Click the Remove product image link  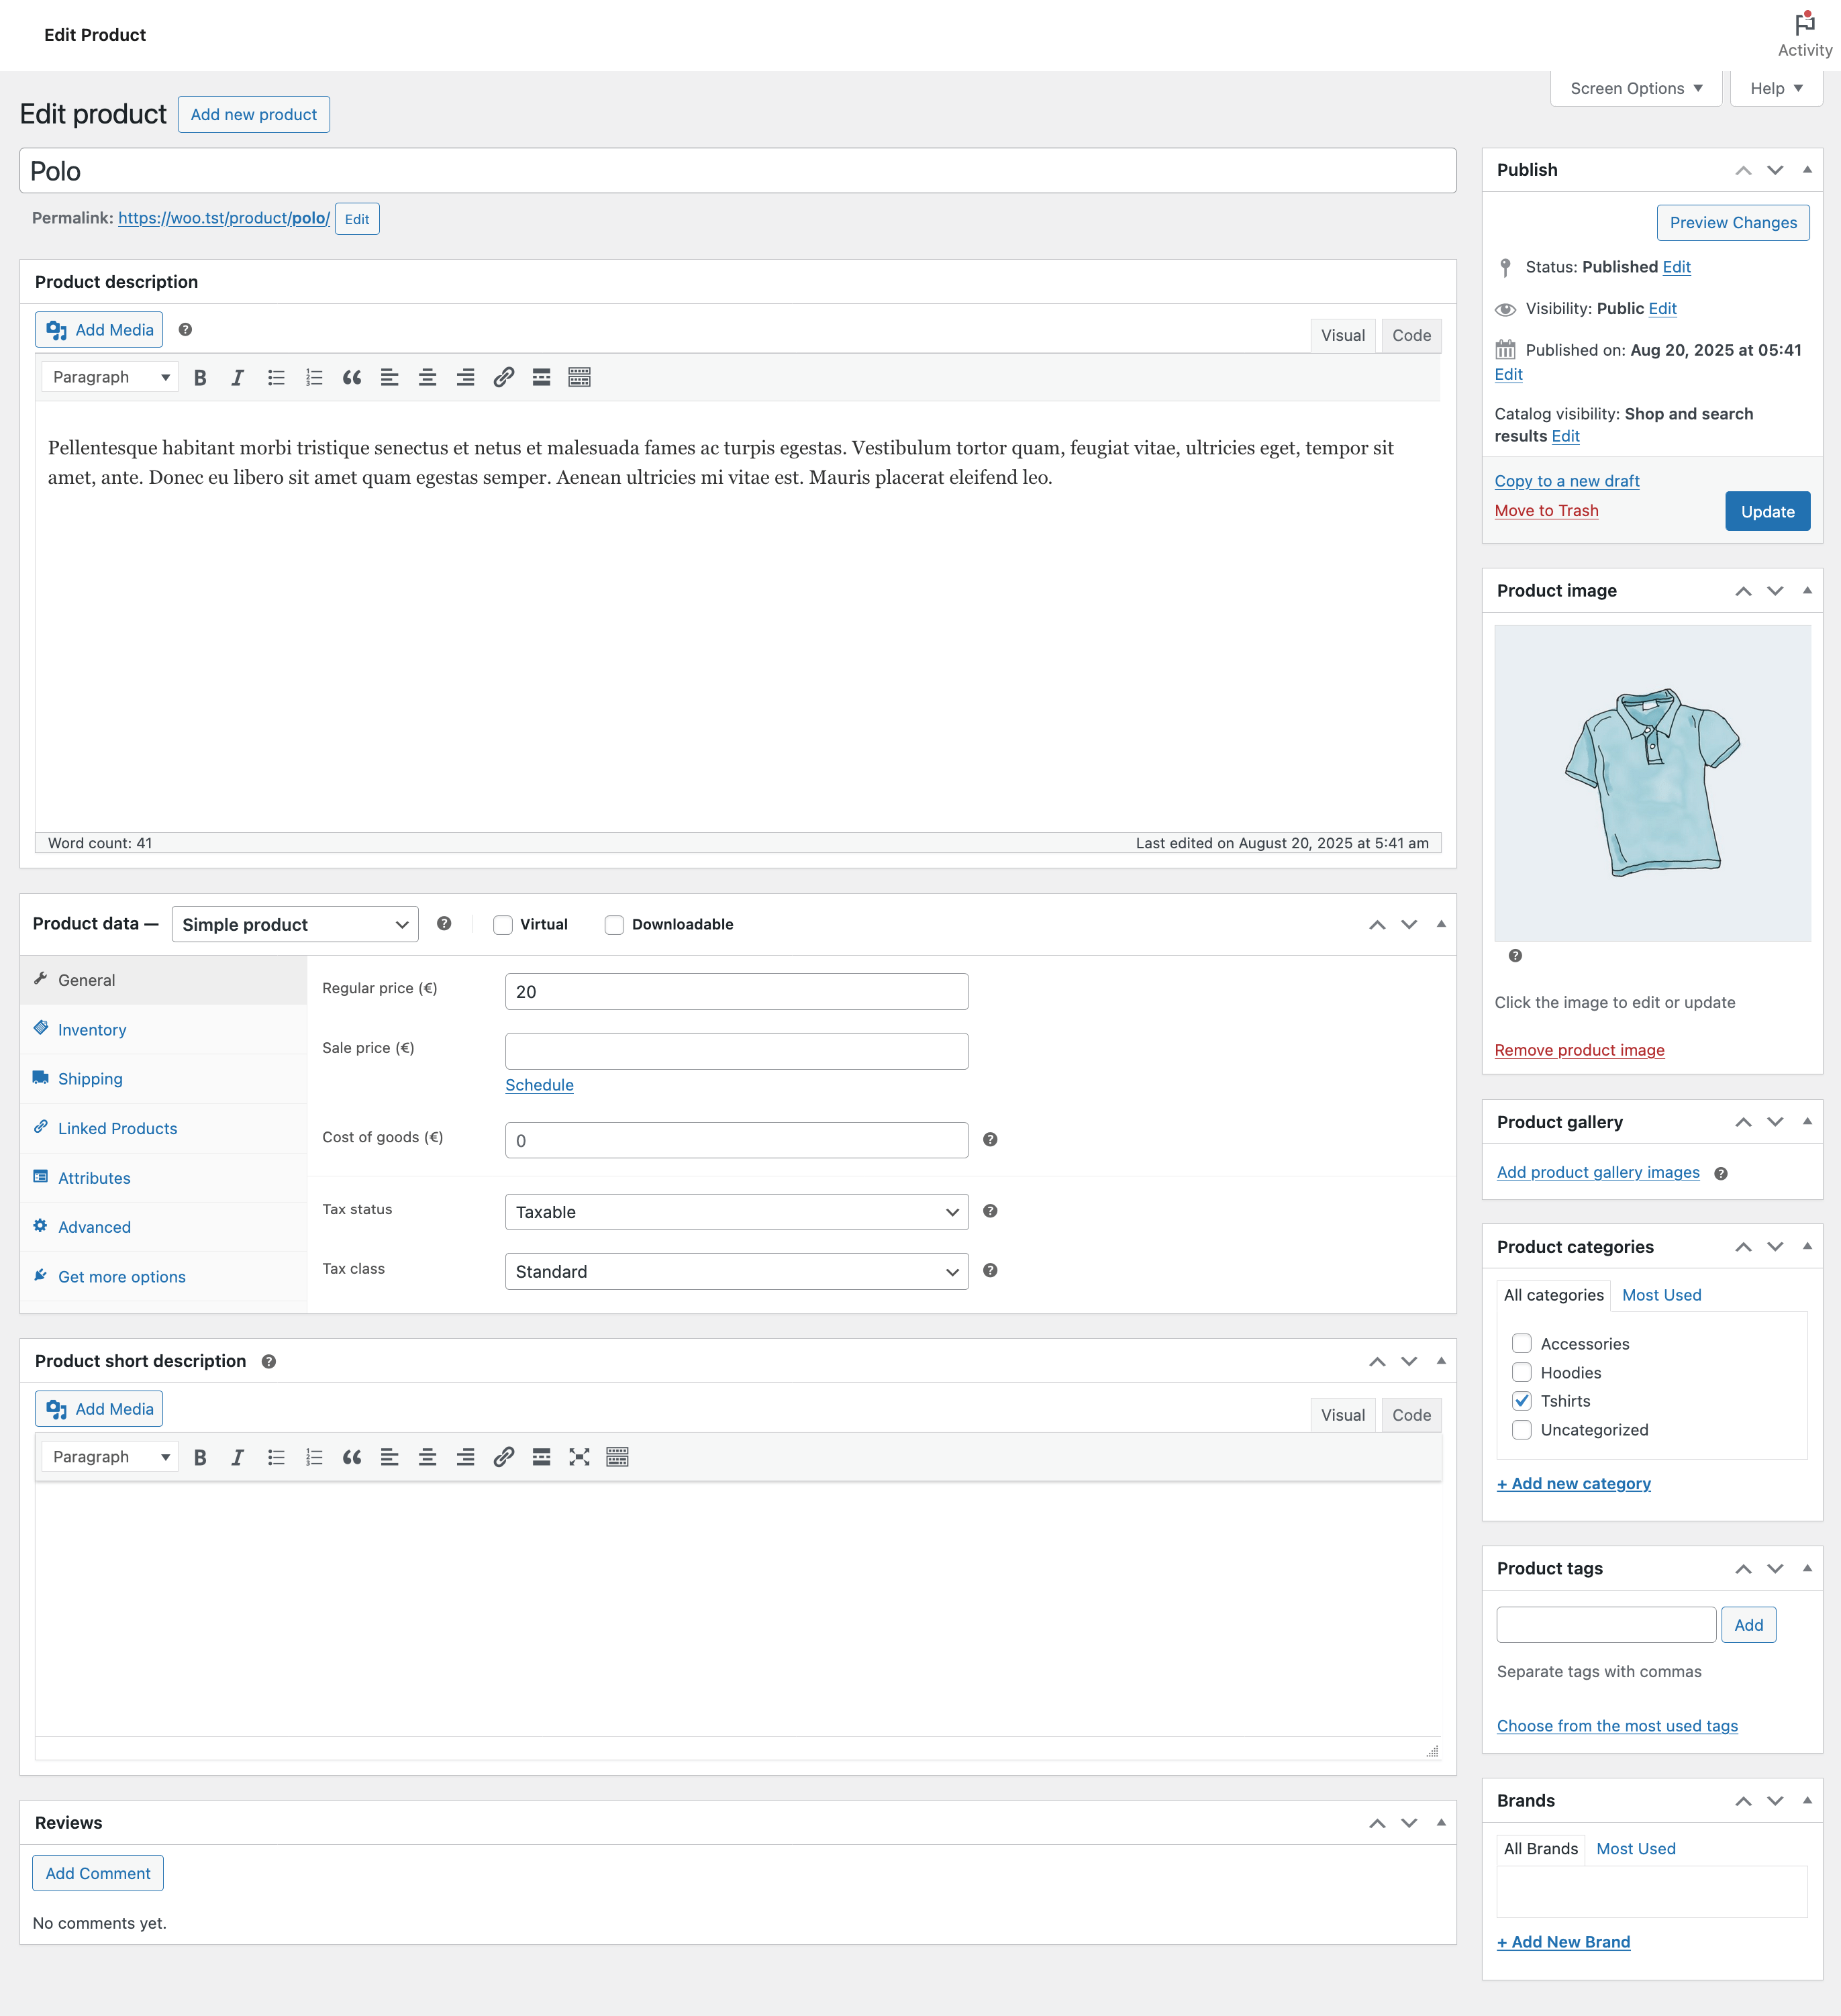(1579, 1050)
